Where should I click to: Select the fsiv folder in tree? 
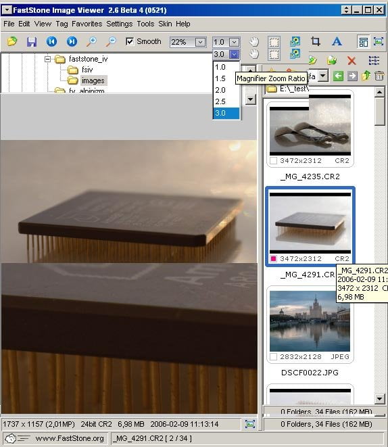(x=87, y=70)
